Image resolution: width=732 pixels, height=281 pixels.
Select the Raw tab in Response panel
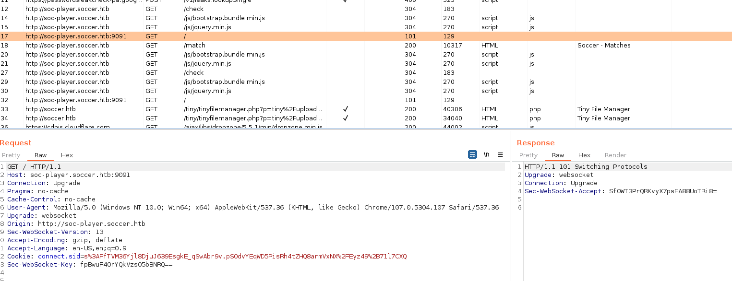pos(558,155)
